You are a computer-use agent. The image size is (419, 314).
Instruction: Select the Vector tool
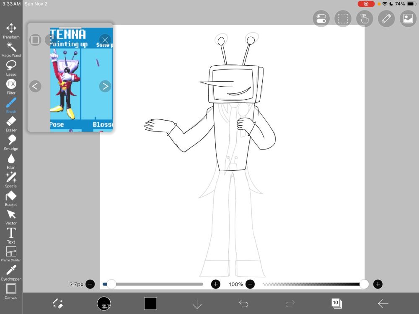pos(11,217)
